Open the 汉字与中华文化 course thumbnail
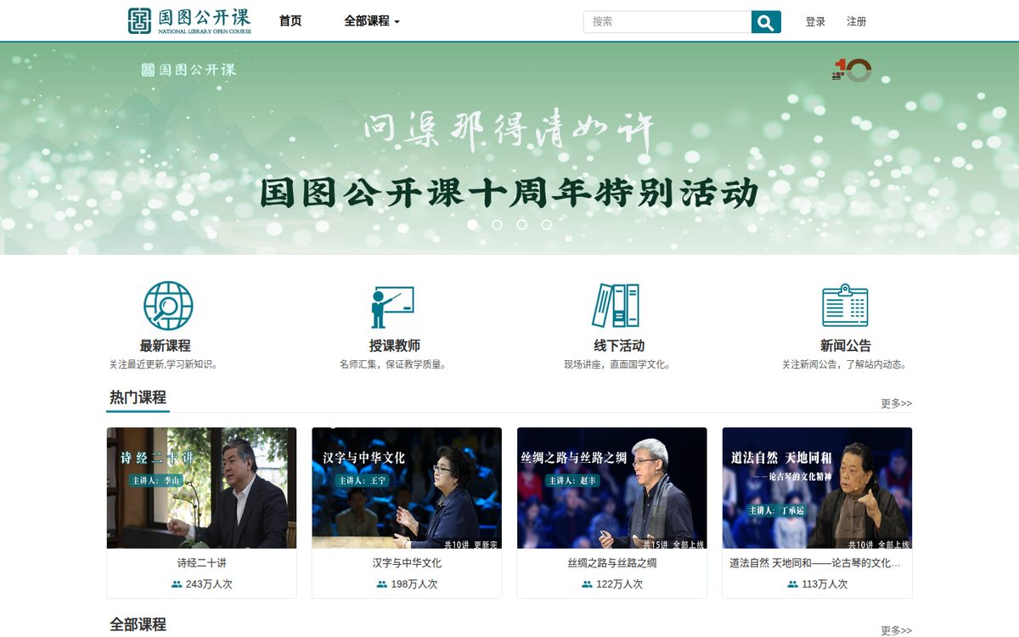Screen dimensions: 1019x637 click(x=407, y=488)
